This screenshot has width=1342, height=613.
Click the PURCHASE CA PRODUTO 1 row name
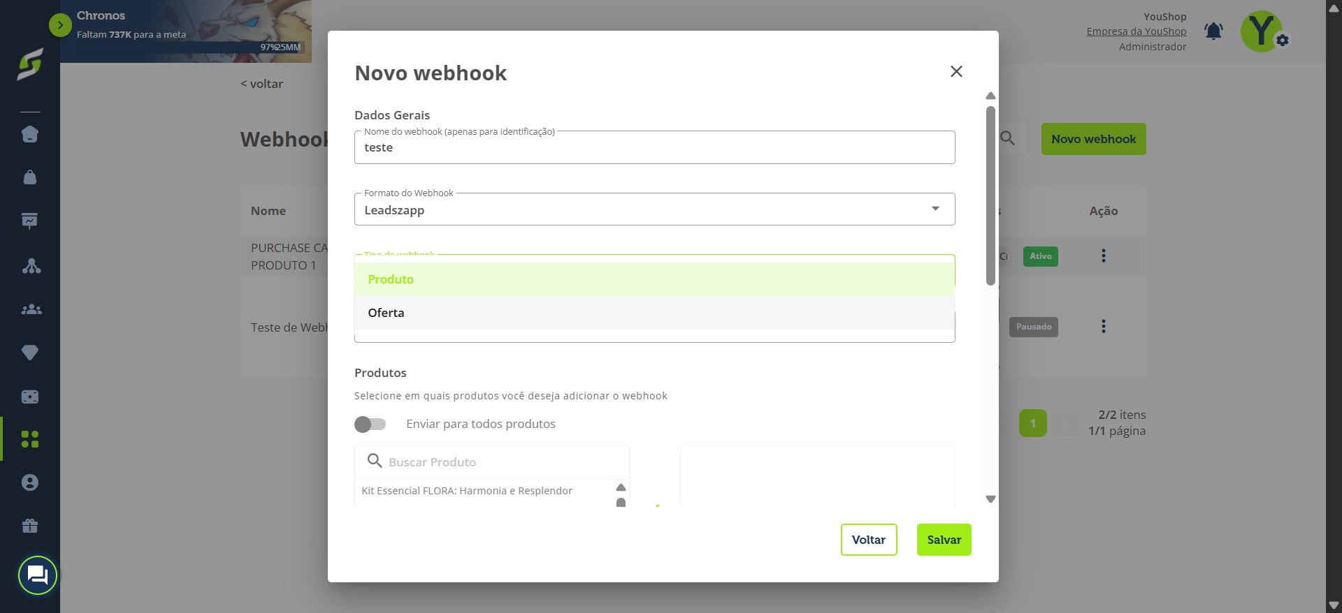[289, 256]
